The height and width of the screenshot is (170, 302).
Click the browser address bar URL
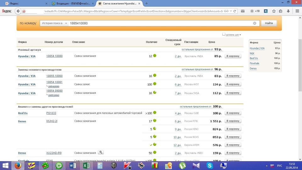coord(133,11)
